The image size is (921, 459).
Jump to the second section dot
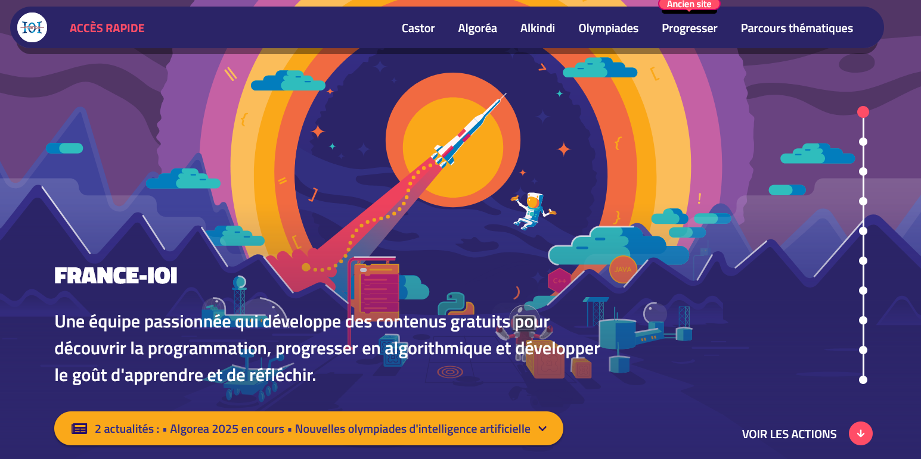[x=863, y=142]
